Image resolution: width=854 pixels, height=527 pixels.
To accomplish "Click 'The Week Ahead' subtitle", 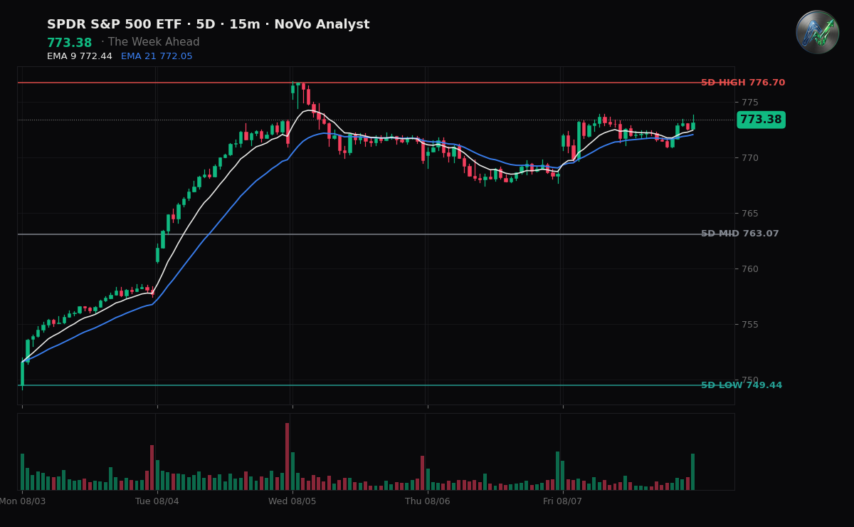I will [x=155, y=43].
